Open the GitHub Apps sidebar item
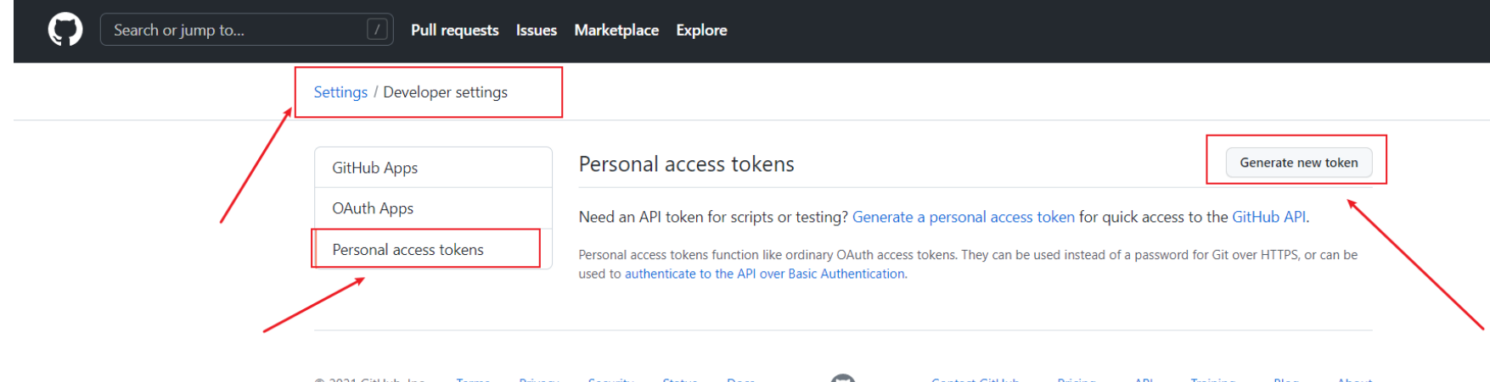1490x382 pixels. (374, 168)
